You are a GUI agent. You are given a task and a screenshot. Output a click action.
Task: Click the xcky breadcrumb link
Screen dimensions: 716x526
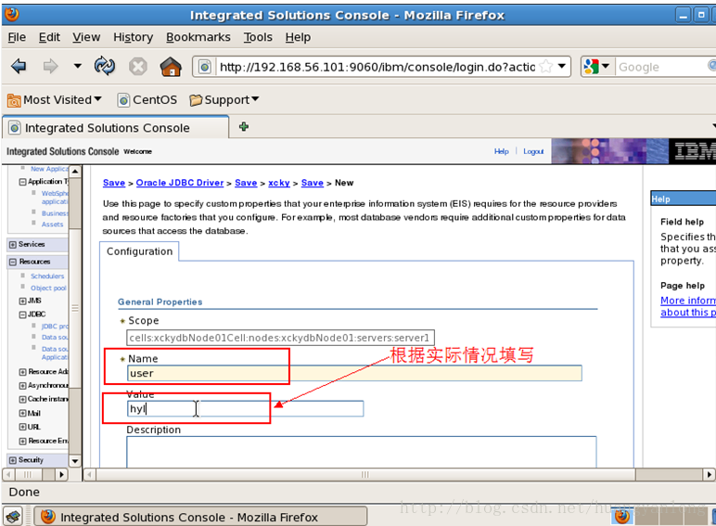click(x=279, y=183)
